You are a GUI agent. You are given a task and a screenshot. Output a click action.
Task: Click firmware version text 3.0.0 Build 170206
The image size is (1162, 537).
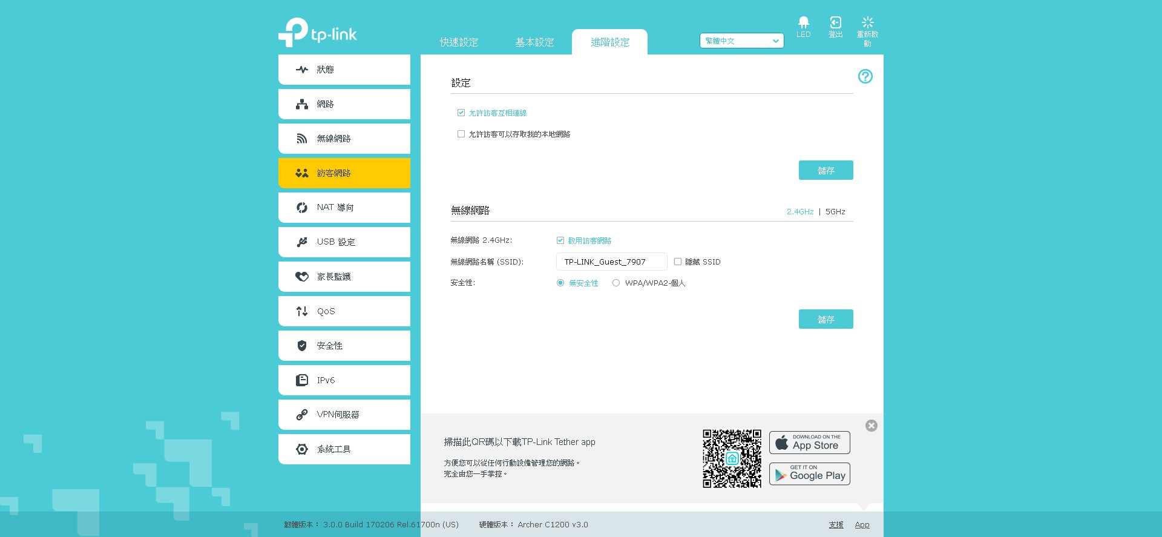coord(390,525)
